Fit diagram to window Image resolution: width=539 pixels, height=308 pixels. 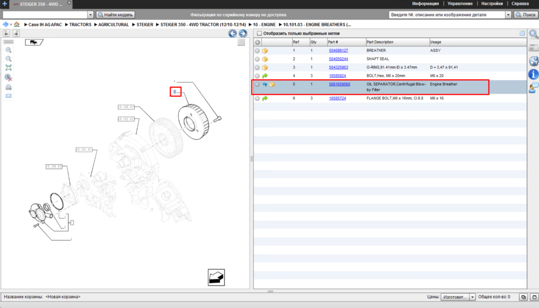(x=9, y=68)
